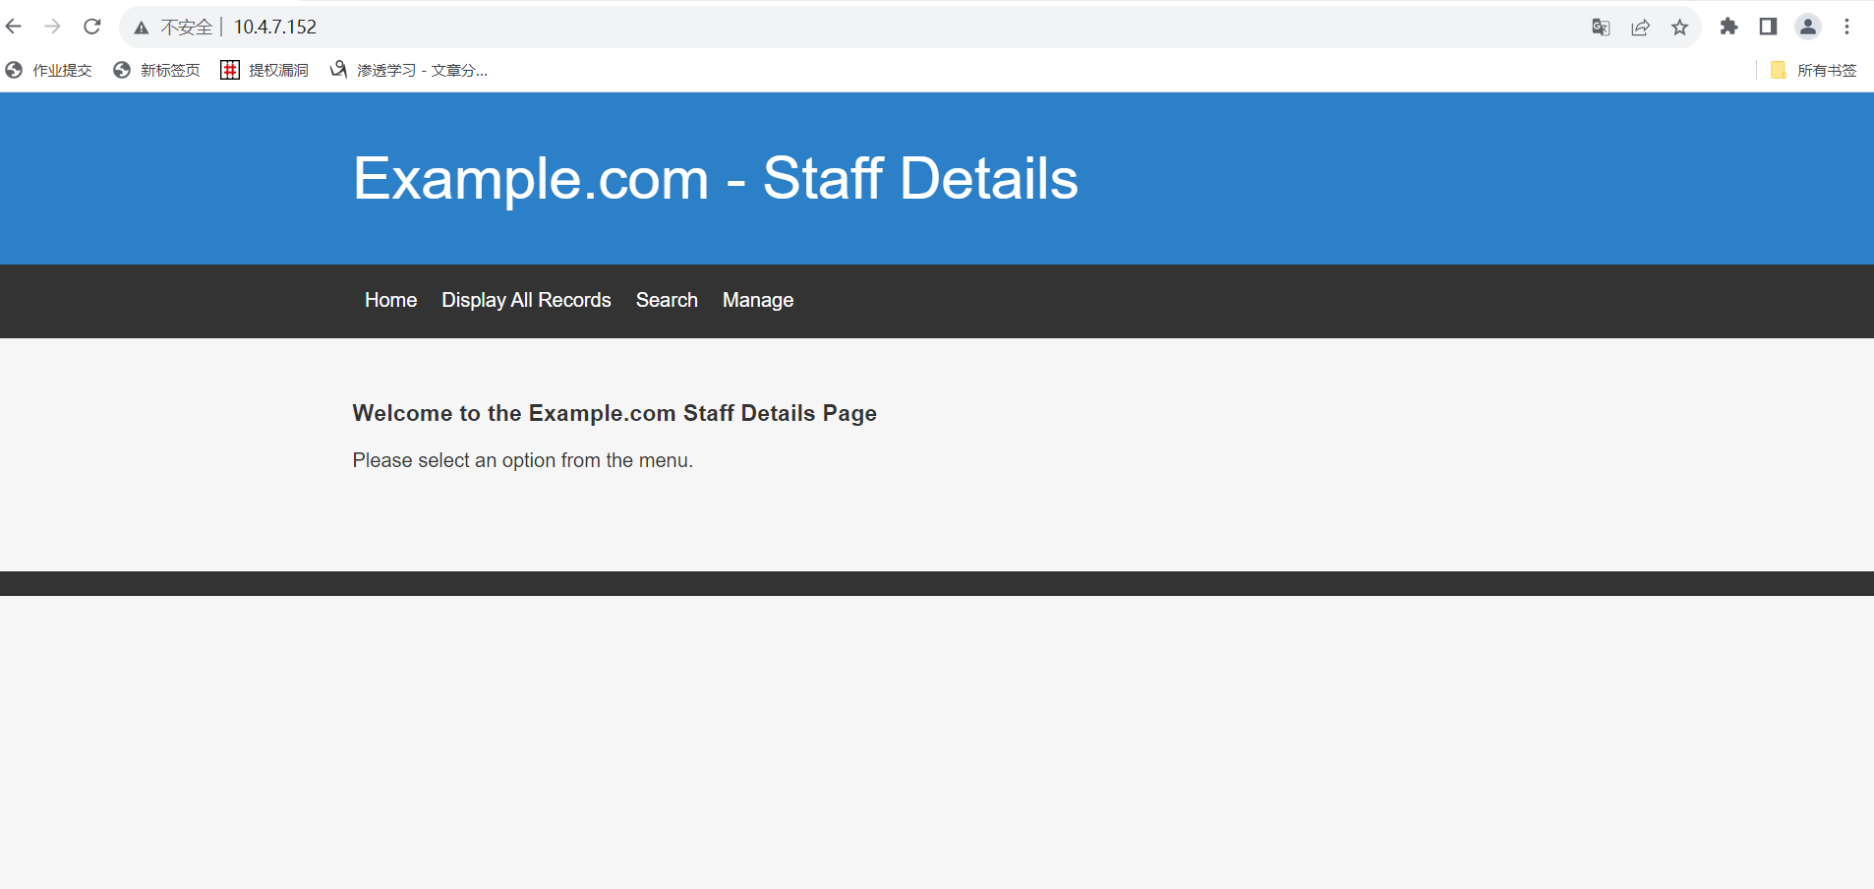
Task: Click the 'Please select an option' text
Action: pyautogui.click(x=523, y=460)
